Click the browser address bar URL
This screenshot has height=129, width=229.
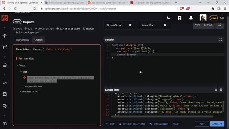click(80, 9)
